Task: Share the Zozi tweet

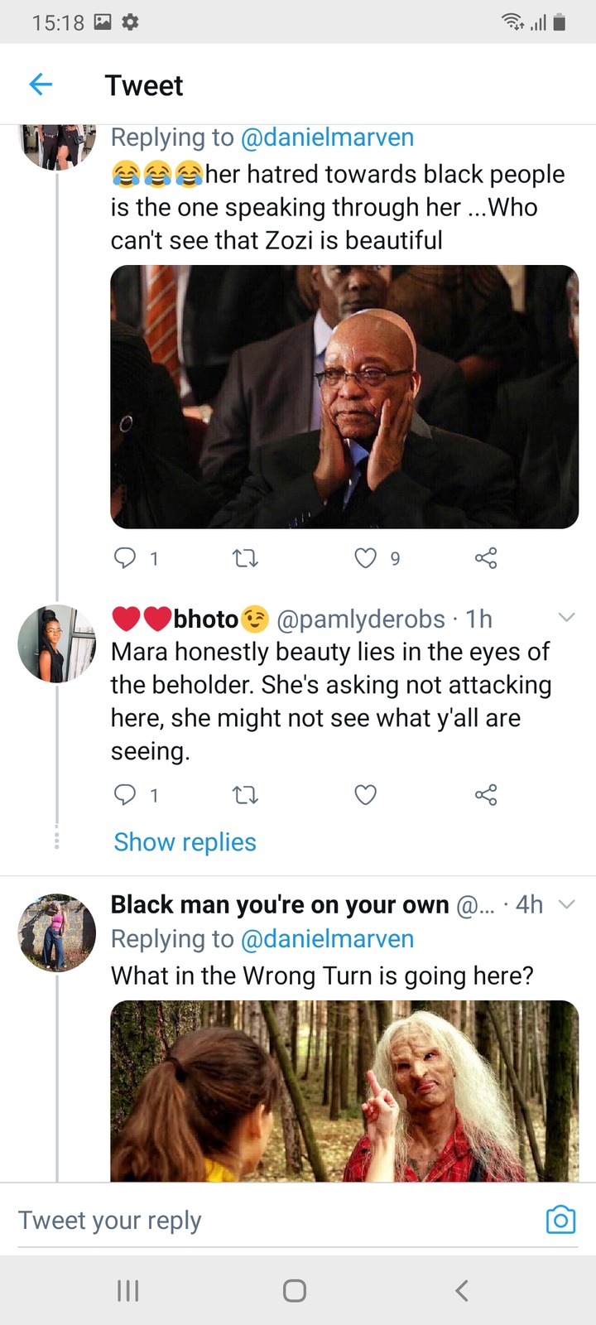Action: coord(486,558)
